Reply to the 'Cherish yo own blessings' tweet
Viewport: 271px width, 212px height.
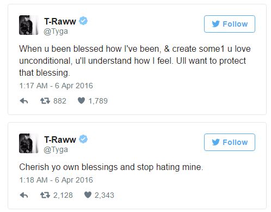24,195
